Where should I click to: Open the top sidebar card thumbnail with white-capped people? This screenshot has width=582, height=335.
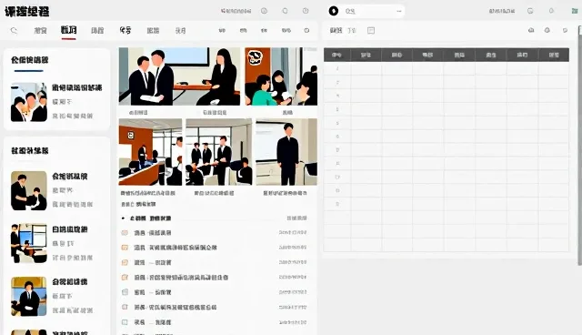[29, 102]
